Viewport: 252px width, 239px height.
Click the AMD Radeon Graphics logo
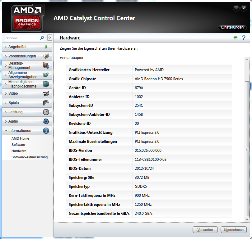click(28, 18)
